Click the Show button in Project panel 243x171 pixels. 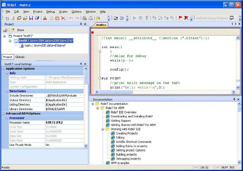20,30
